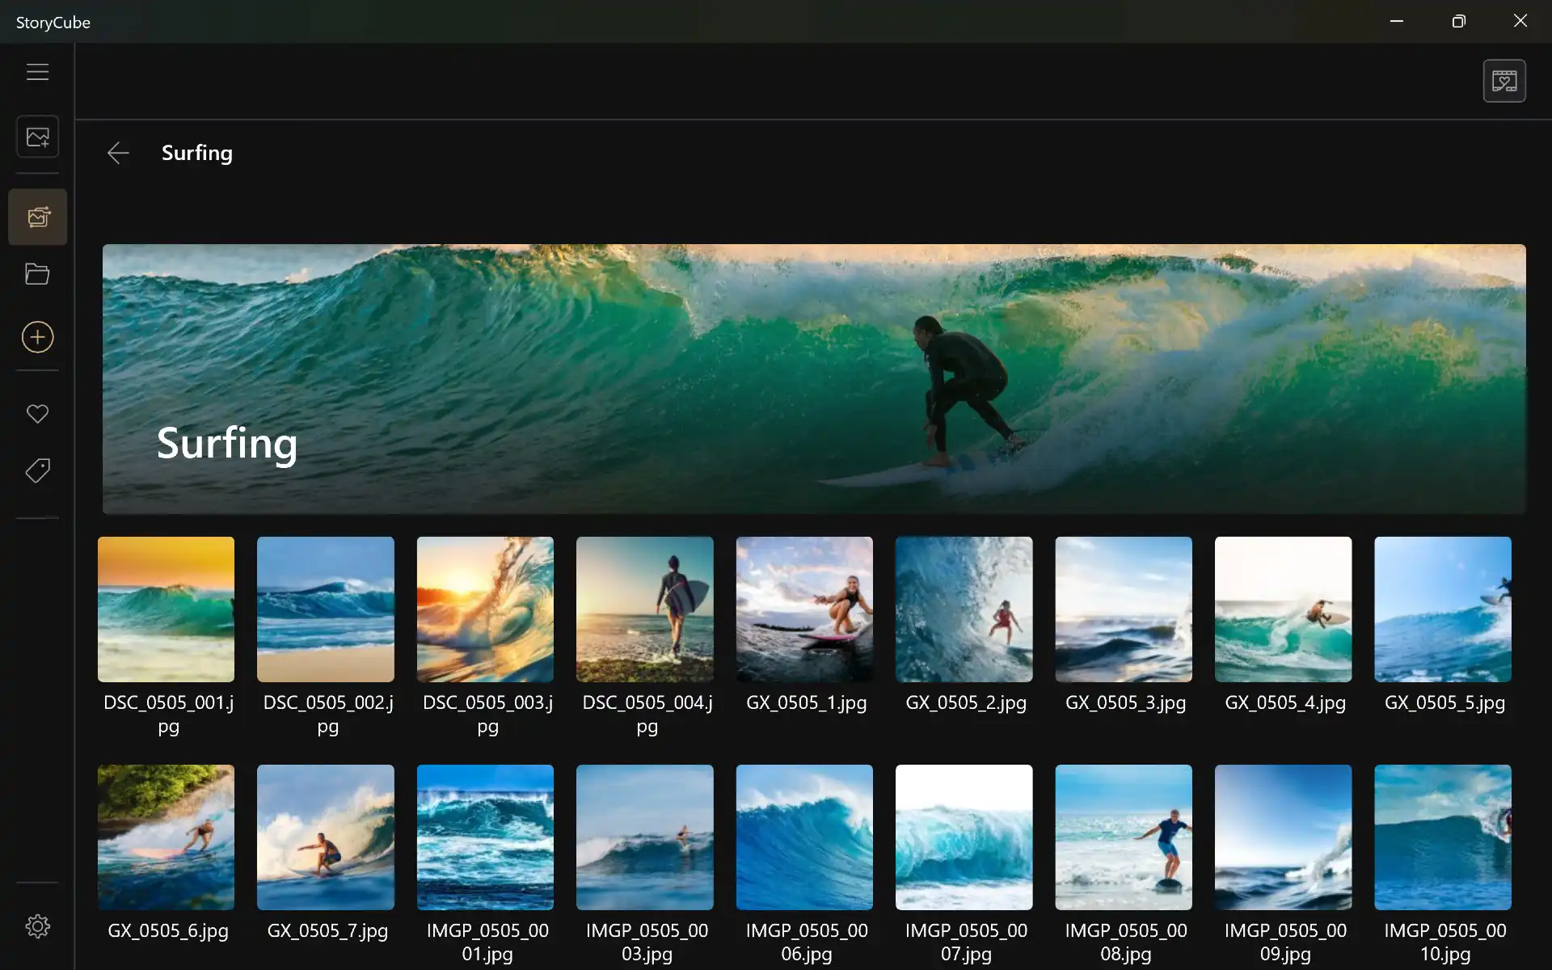Image resolution: width=1552 pixels, height=970 pixels.
Task: Open IMGP_0505_0010.jpg in the bottom row
Action: tap(1442, 837)
